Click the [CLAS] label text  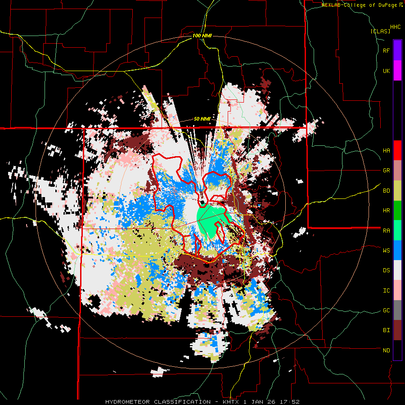(x=380, y=31)
